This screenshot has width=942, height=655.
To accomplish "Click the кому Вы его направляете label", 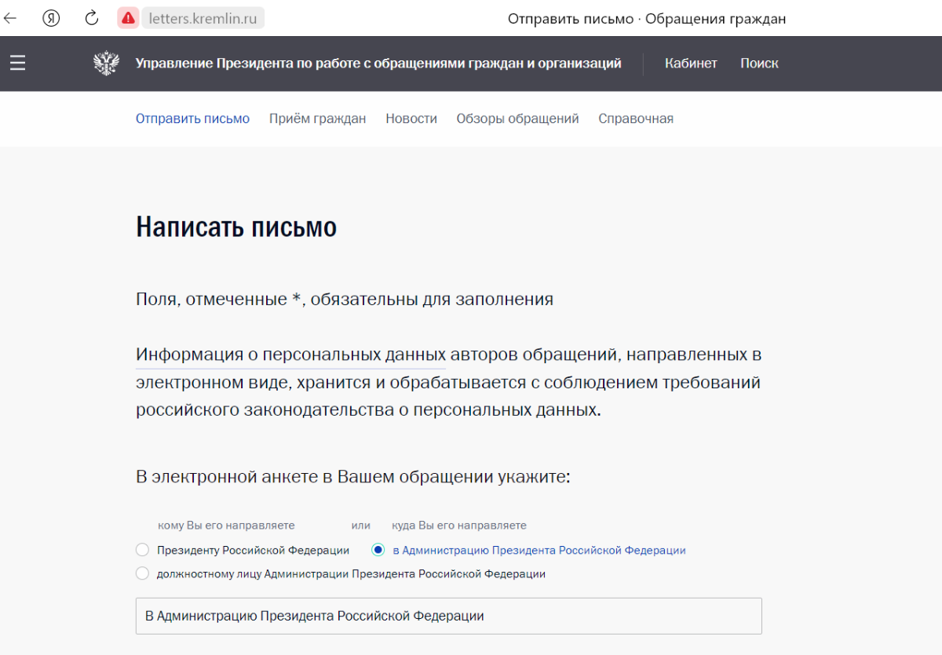I will click(x=226, y=525).
